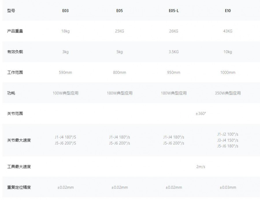Select the 型号 row label
Screen dimensions: 260x200
pyautogui.click(x=11, y=11)
